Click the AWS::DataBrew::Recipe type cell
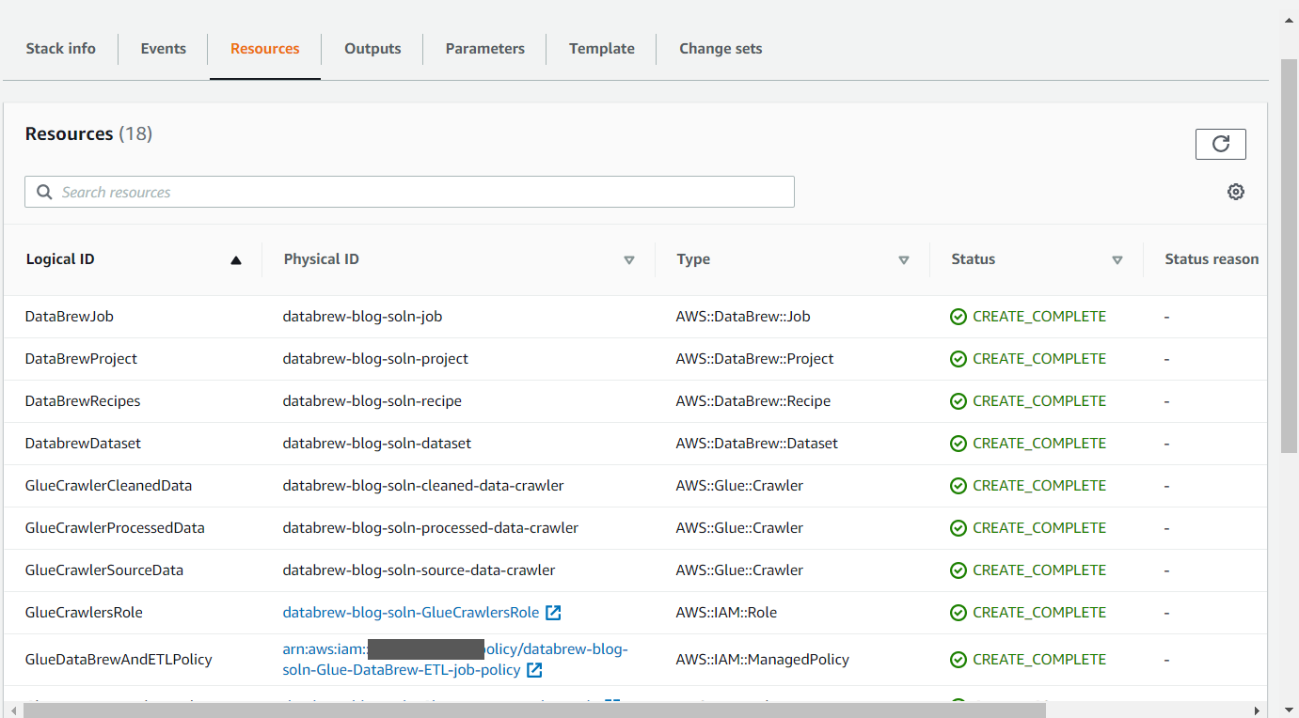Image resolution: width=1299 pixels, height=718 pixels. click(x=753, y=401)
